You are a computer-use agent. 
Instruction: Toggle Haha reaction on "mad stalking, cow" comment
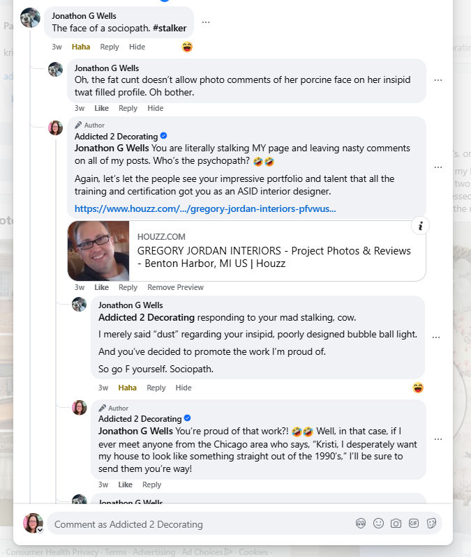click(127, 388)
